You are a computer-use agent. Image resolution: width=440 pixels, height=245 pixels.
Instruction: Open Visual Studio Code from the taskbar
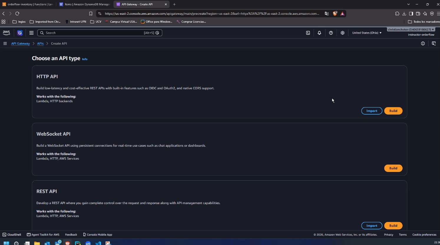98,243
